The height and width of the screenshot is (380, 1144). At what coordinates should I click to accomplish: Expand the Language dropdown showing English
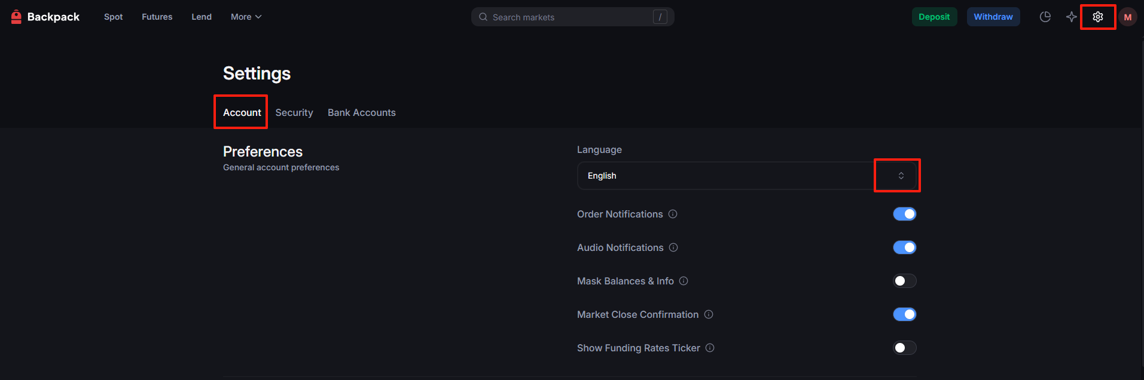coord(746,176)
